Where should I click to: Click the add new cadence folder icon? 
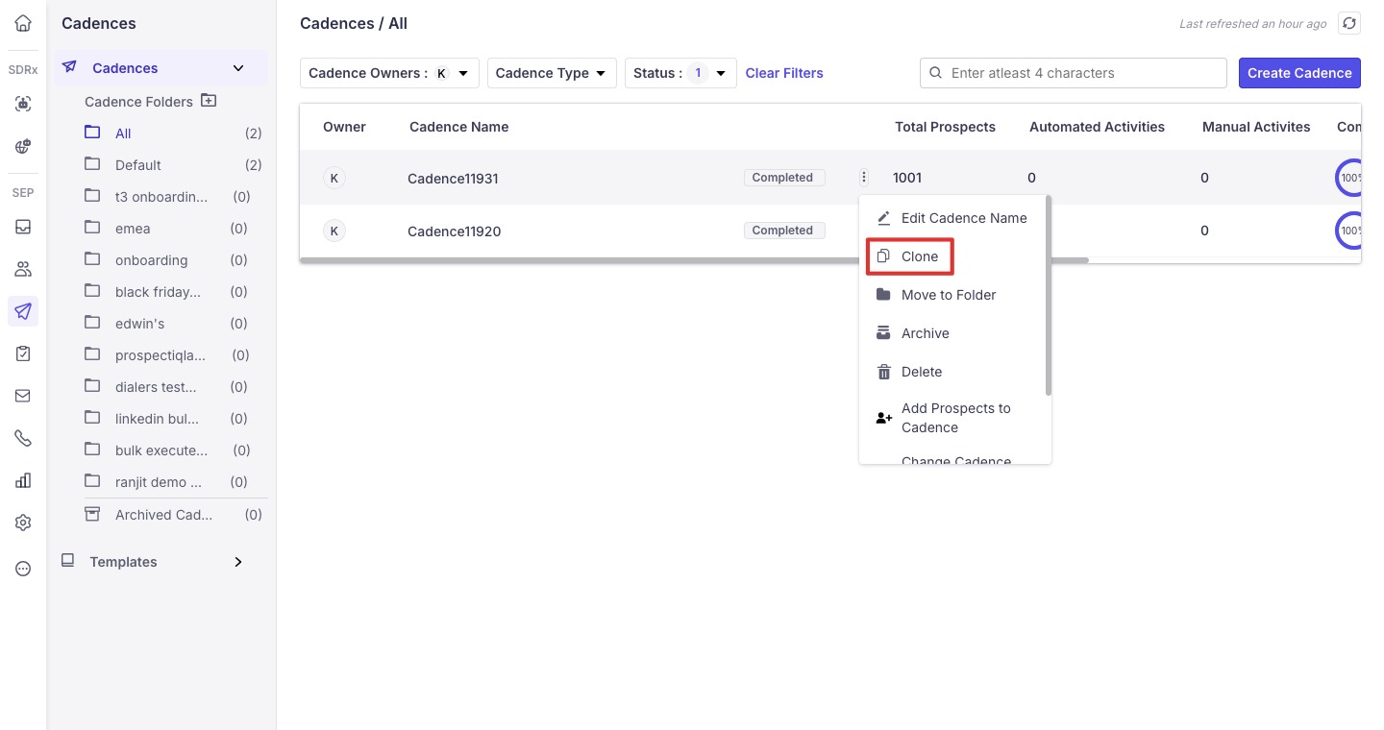coord(209,101)
